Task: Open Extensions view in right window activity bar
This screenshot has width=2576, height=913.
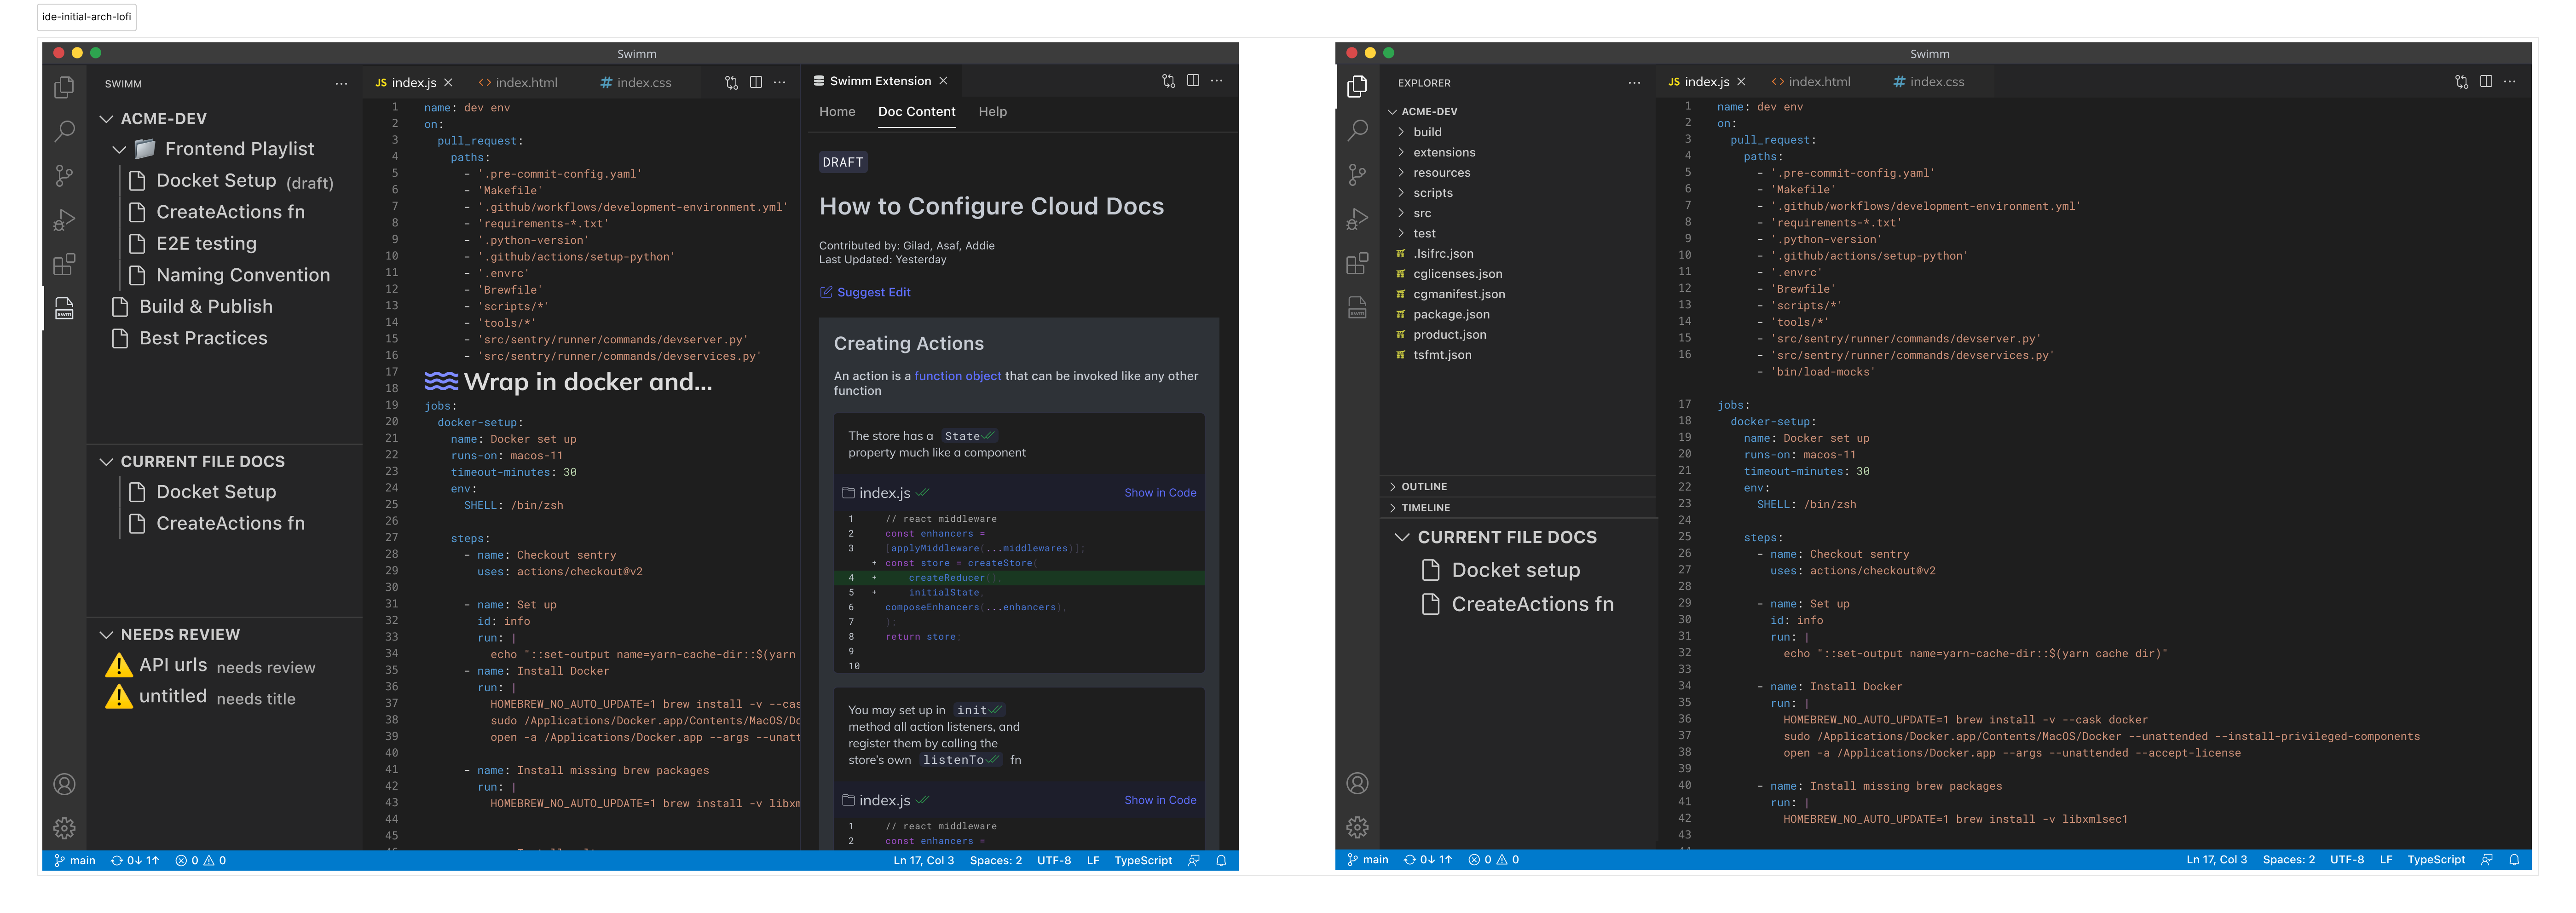Action: [x=1357, y=264]
